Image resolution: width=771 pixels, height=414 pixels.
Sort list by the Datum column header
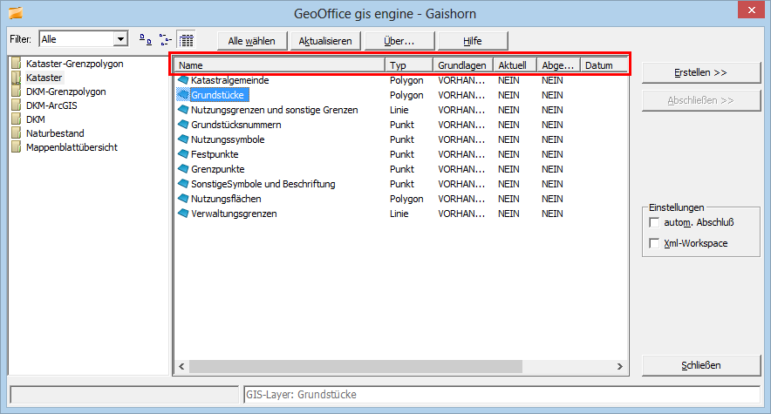pyautogui.click(x=604, y=65)
